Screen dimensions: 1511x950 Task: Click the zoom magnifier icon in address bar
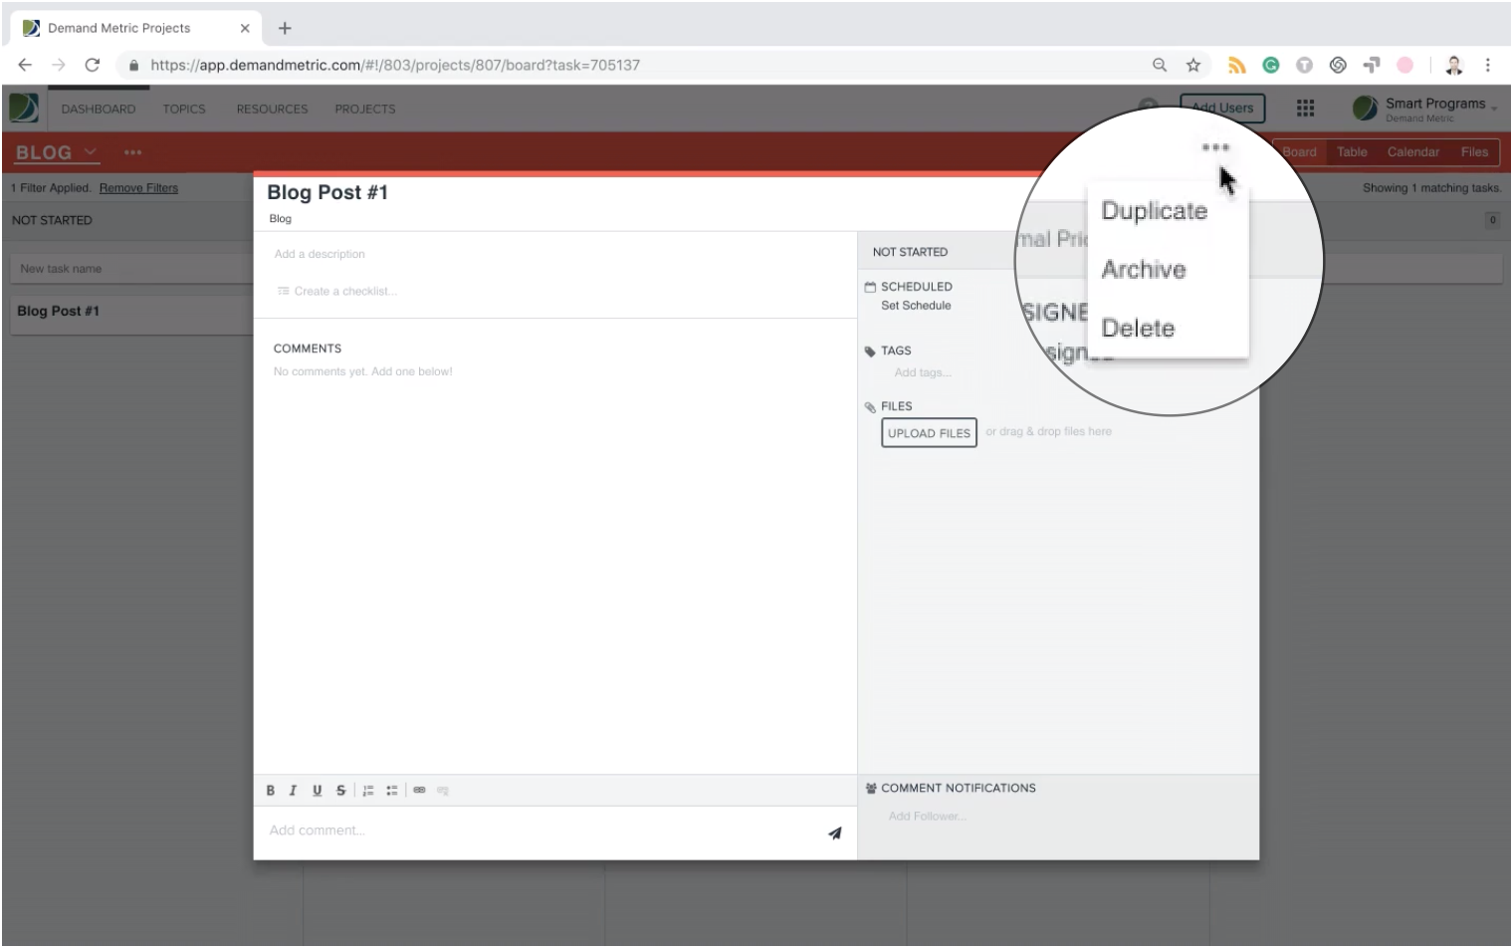click(1160, 65)
